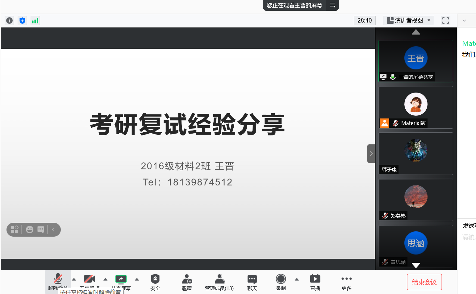Click the blue encryption shield icon

coord(22,21)
